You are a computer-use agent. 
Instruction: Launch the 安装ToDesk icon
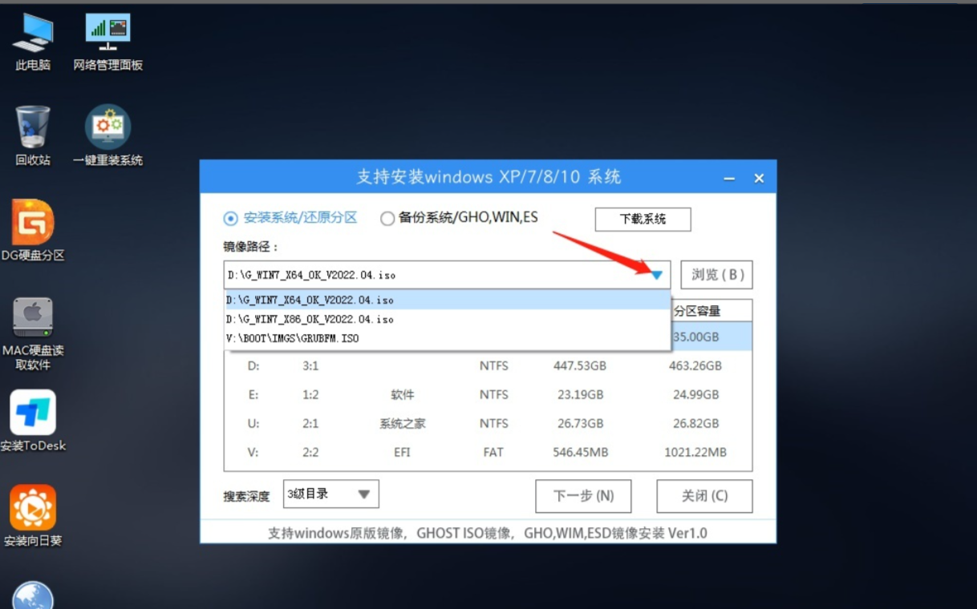(x=33, y=421)
